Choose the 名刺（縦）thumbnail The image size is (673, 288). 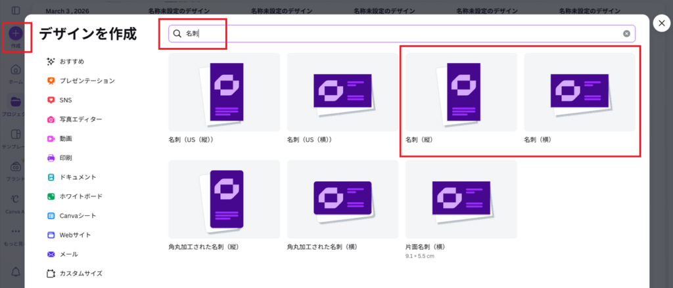tap(461, 92)
